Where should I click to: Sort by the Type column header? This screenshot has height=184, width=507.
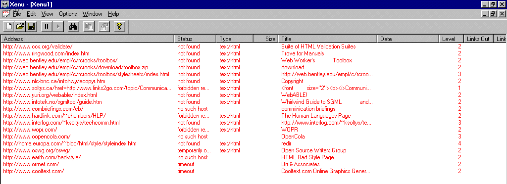coord(235,39)
